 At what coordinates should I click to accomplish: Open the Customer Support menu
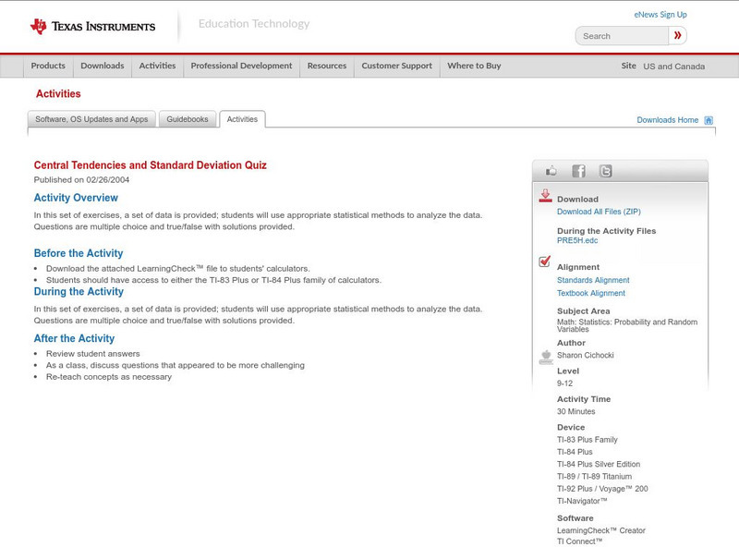[397, 66]
